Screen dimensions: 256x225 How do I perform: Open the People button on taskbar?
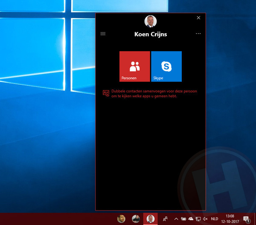[165, 219]
